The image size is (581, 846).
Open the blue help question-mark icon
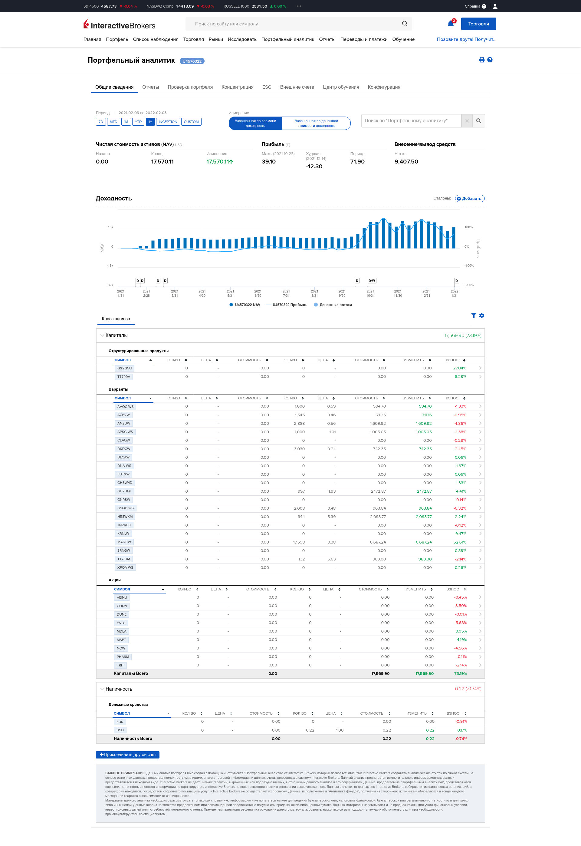click(490, 60)
